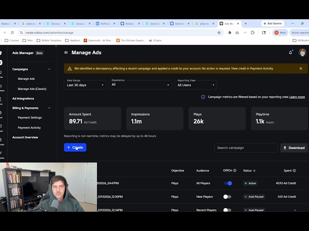
Task: Click the 45.93 Ad Credit spent value
Action: (286, 183)
